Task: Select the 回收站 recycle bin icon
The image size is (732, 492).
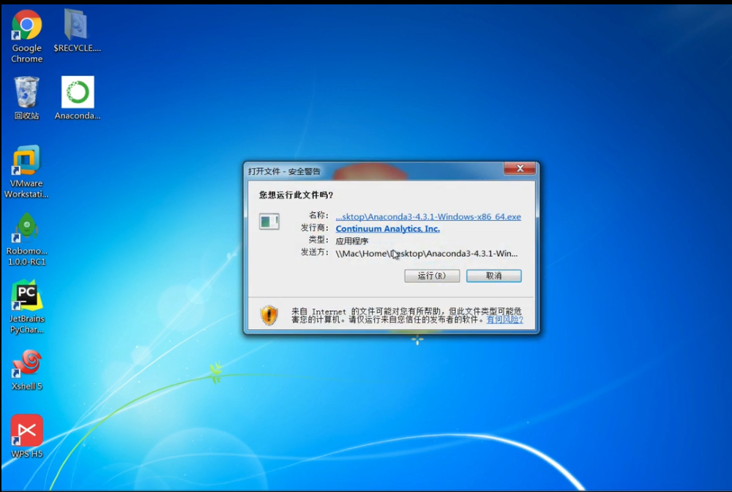Action: pos(26,98)
